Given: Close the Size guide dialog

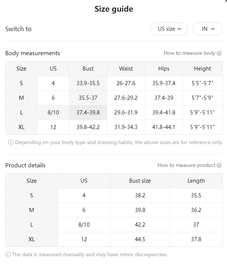Looking at the screenshot, I should pos(226,1).
